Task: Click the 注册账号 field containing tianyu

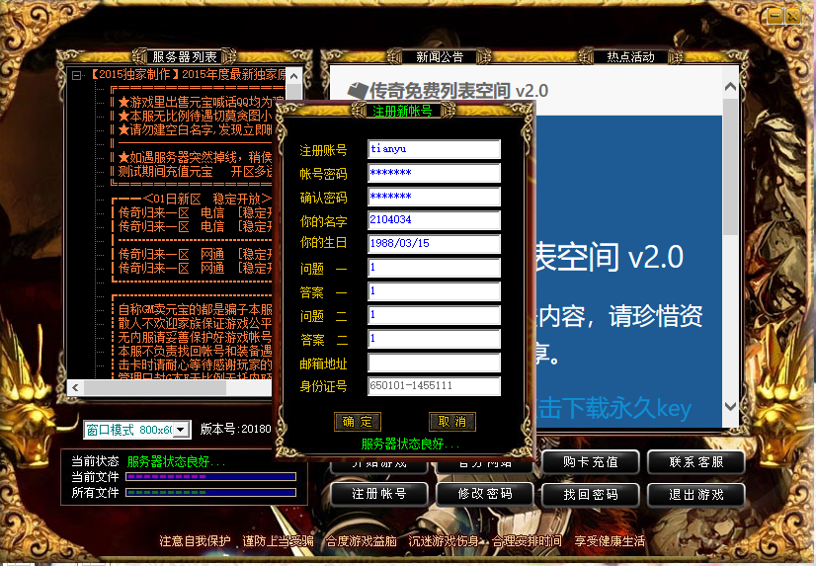Action: pyautogui.click(x=434, y=149)
